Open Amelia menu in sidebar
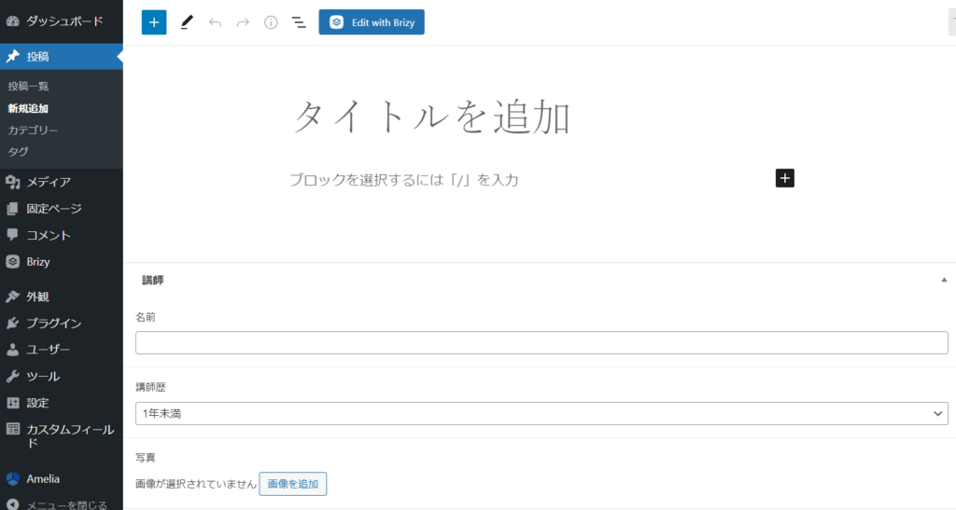This screenshot has height=510, width=956. 43,478
